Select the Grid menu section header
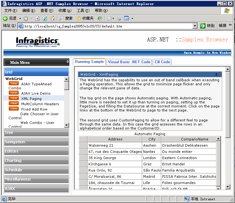 pyautogui.click(x=37, y=72)
